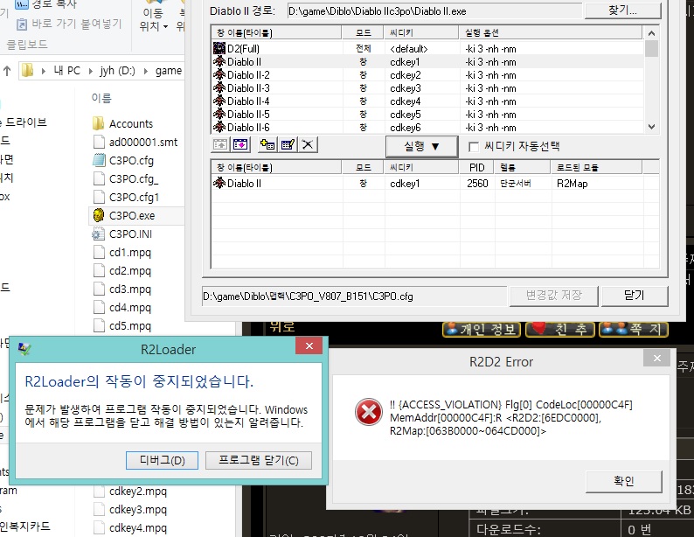Close the R2Loader dialog
The width and height of the screenshot is (694, 537).
tap(309, 345)
